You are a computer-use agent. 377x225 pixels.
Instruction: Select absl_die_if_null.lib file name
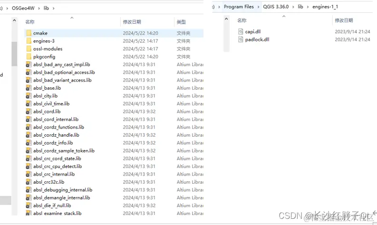(52, 206)
